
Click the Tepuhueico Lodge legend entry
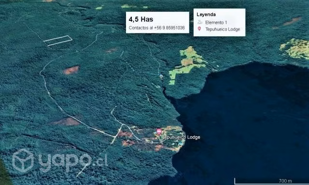[x=219, y=29]
